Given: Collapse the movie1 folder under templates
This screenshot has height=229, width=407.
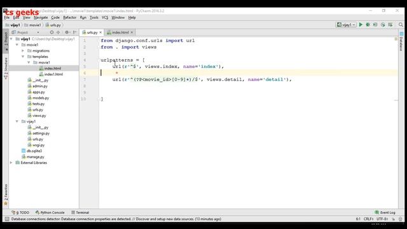Looking at the screenshot, I should (x=29, y=62).
